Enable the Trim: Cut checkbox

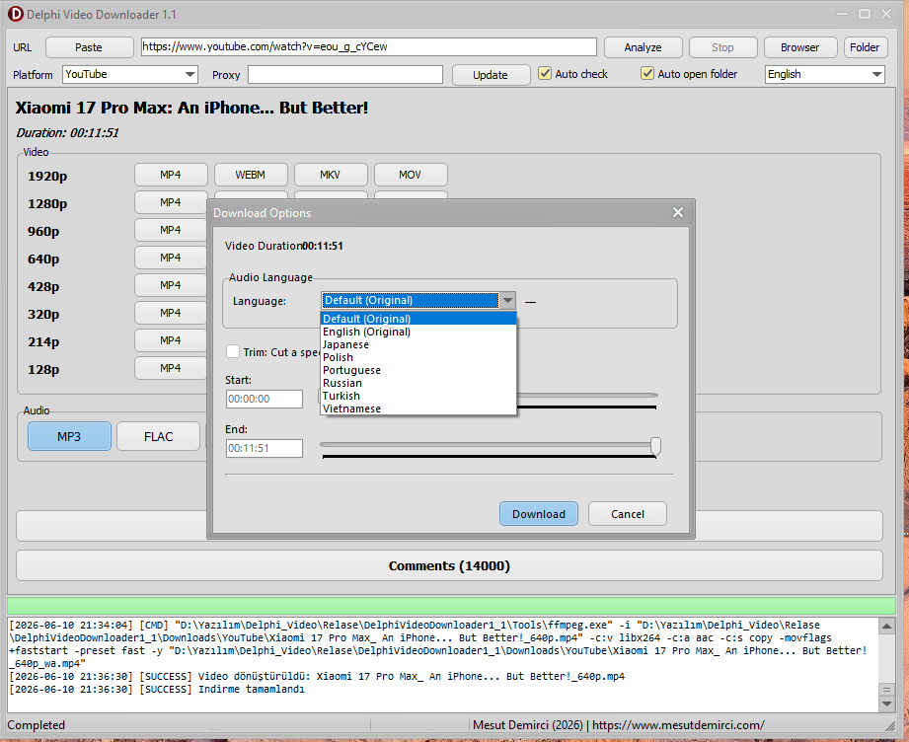(233, 351)
